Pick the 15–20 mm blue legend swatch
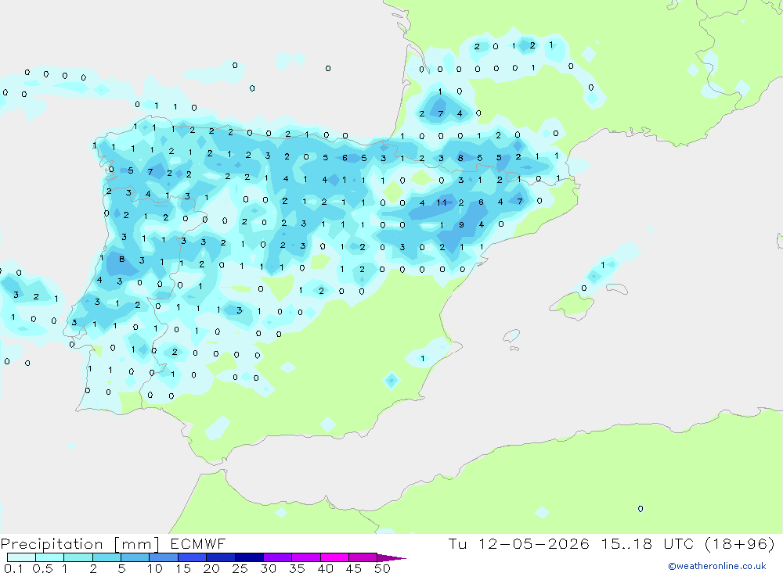The image size is (783, 573). (x=192, y=557)
